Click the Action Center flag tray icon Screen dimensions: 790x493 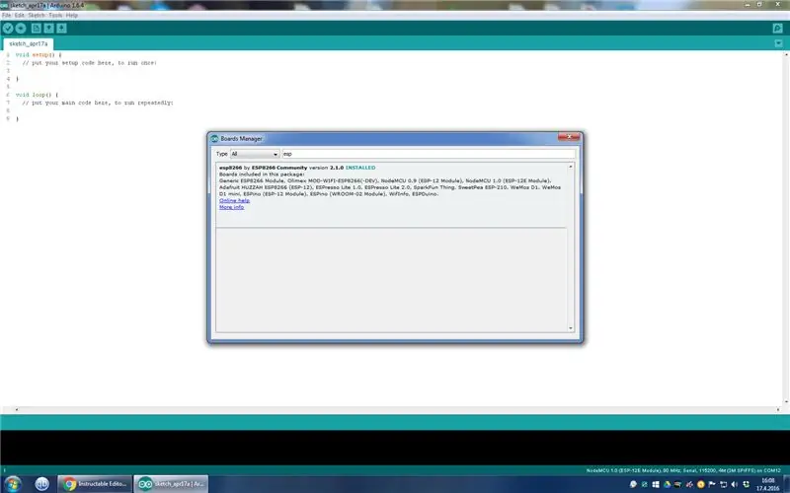712,484
